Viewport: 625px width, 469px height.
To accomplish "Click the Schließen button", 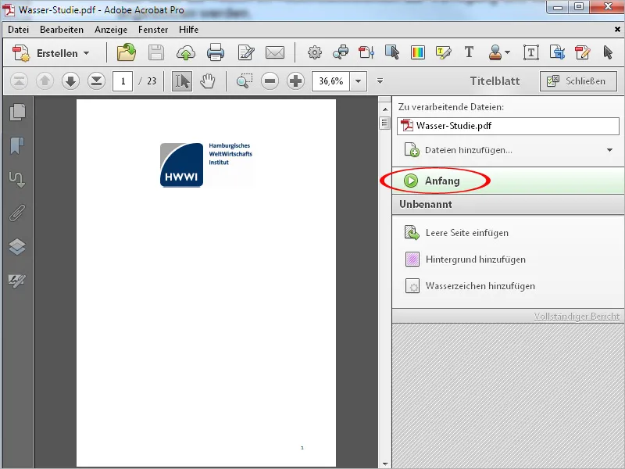I will [x=578, y=81].
